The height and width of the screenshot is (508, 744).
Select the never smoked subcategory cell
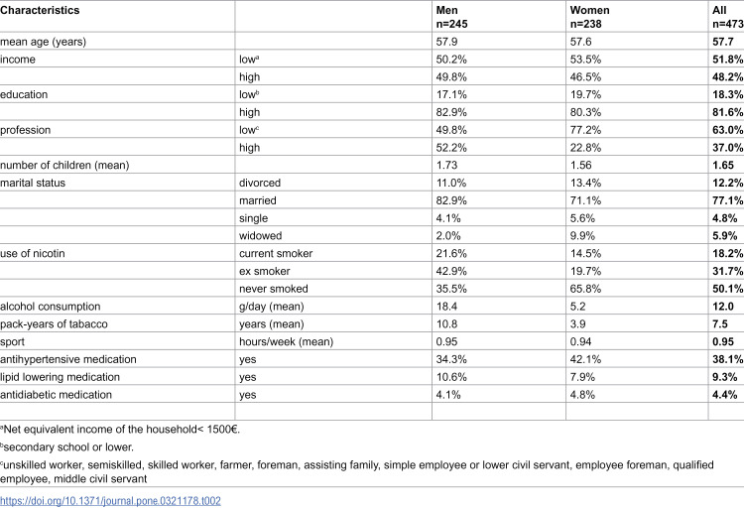[274, 289]
